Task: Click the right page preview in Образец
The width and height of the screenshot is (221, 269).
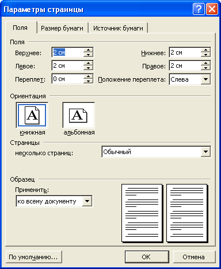Action: pos(187,213)
